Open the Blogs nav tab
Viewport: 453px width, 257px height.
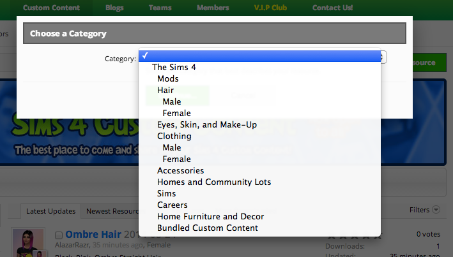[x=114, y=8]
